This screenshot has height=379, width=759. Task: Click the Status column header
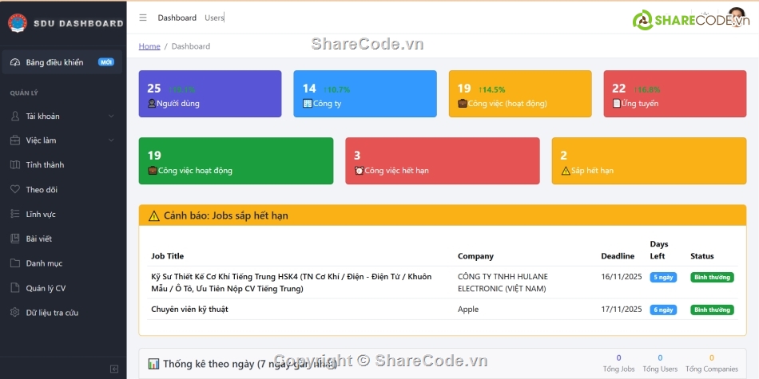point(702,256)
